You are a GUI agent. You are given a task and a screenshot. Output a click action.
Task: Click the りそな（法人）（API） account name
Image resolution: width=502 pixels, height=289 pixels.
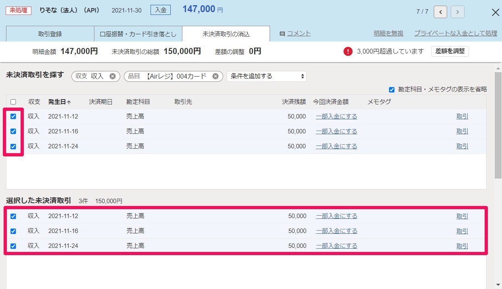point(70,10)
